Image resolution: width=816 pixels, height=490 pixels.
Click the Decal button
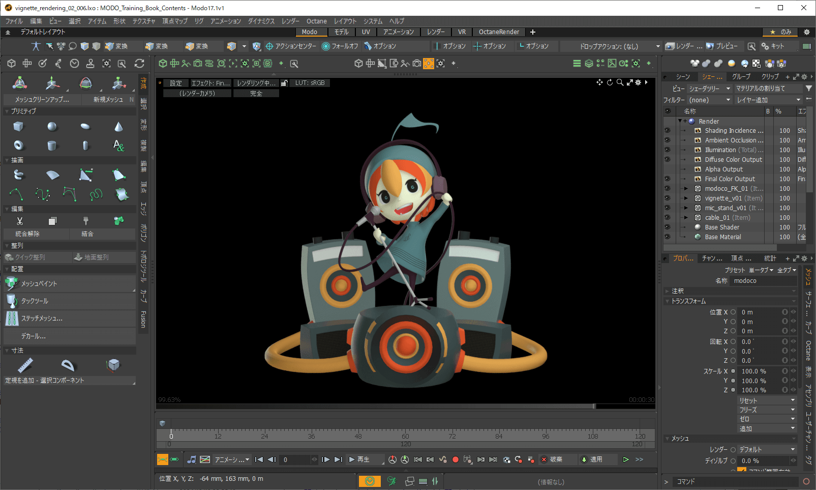click(70, 336)
